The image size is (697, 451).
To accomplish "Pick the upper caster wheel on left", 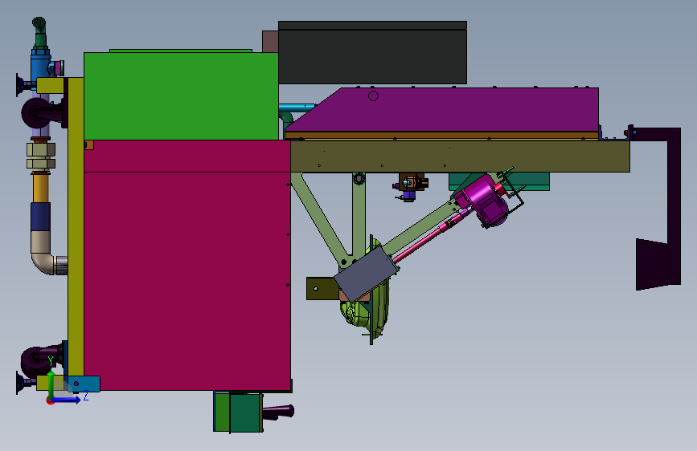I will (36, 112).
